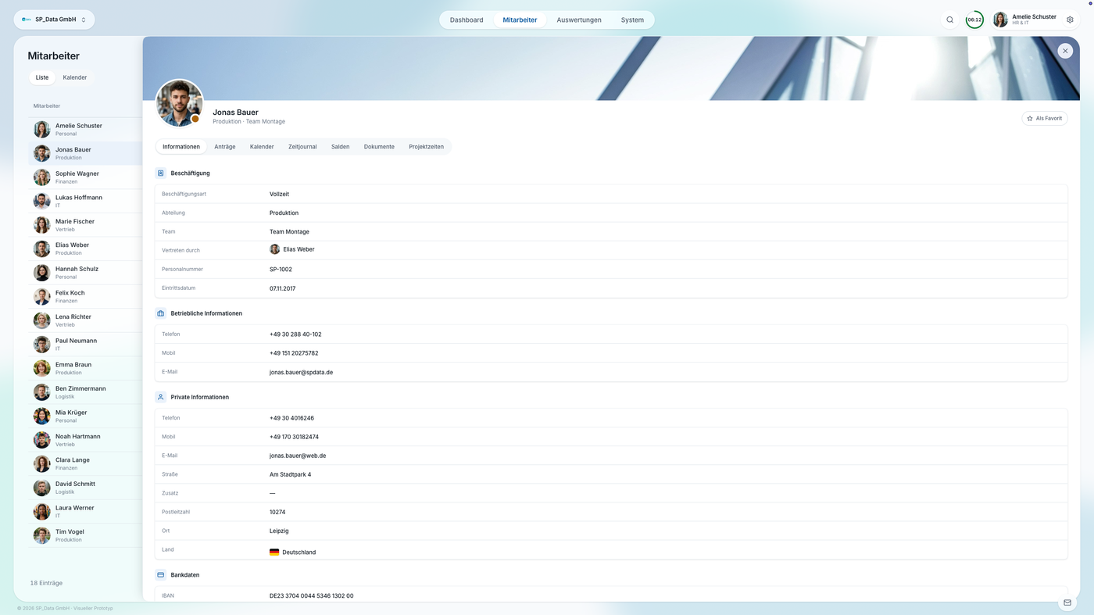Screen dimensions: 1094x615
Task: Open the search icon in top bar
Action: (950, 20)
